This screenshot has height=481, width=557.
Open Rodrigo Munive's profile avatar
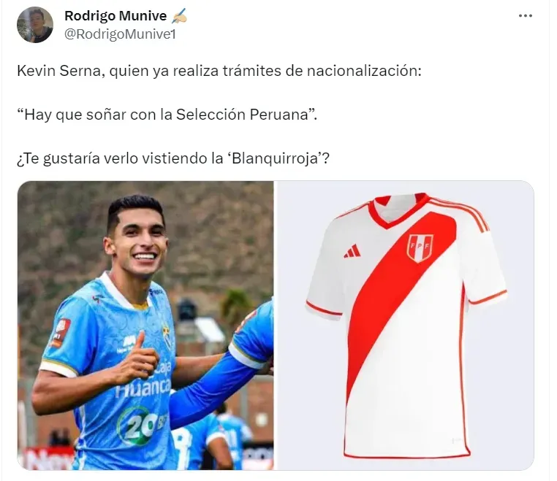click(35, 25)
